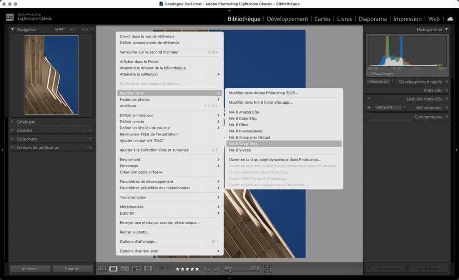The height and width of the screenshot is (280, 459).
Task: Set Navigator zoom to ADAPT.
Action: click(x=60, y=29)
